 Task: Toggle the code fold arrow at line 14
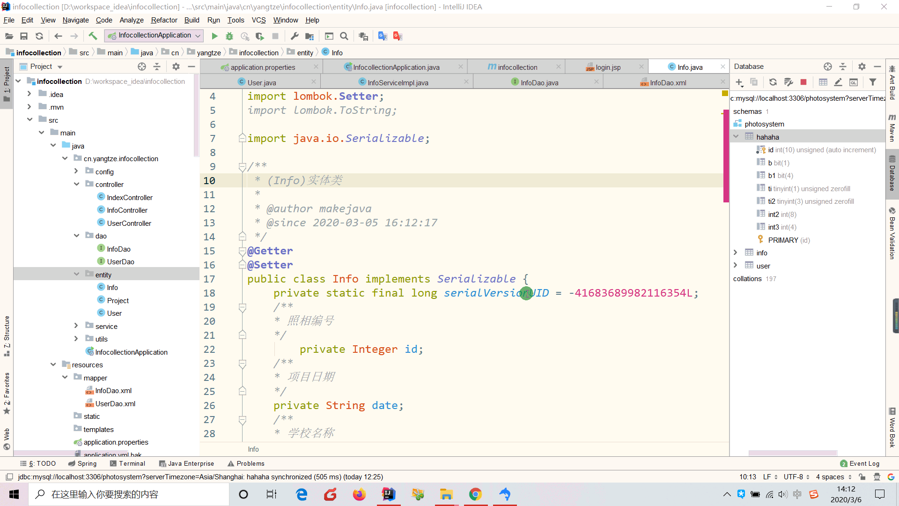tap(243, 237)
